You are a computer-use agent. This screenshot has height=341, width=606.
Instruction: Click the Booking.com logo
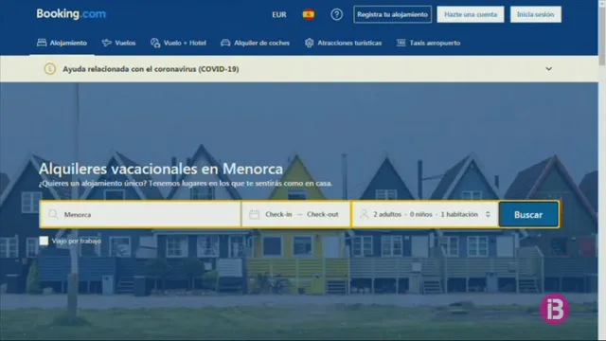(71, 14)
